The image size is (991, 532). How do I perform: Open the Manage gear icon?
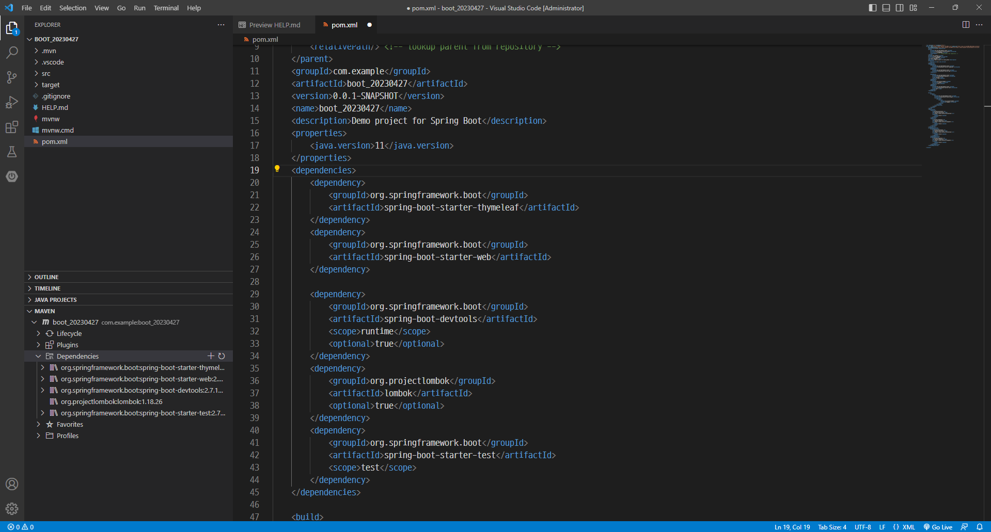tap(12, 509)
